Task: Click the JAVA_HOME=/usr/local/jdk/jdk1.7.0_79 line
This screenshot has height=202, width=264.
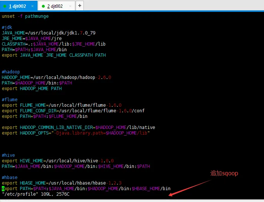Action: (49, 33)
